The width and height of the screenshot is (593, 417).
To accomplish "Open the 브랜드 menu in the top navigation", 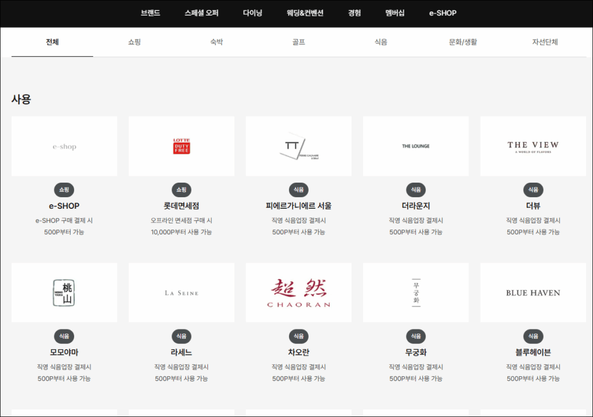I will click(x=151, y=13).
